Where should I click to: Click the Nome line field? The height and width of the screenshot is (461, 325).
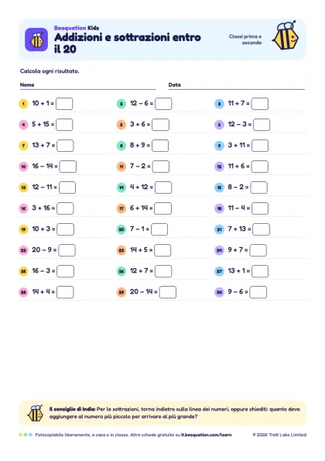(88, 85)
